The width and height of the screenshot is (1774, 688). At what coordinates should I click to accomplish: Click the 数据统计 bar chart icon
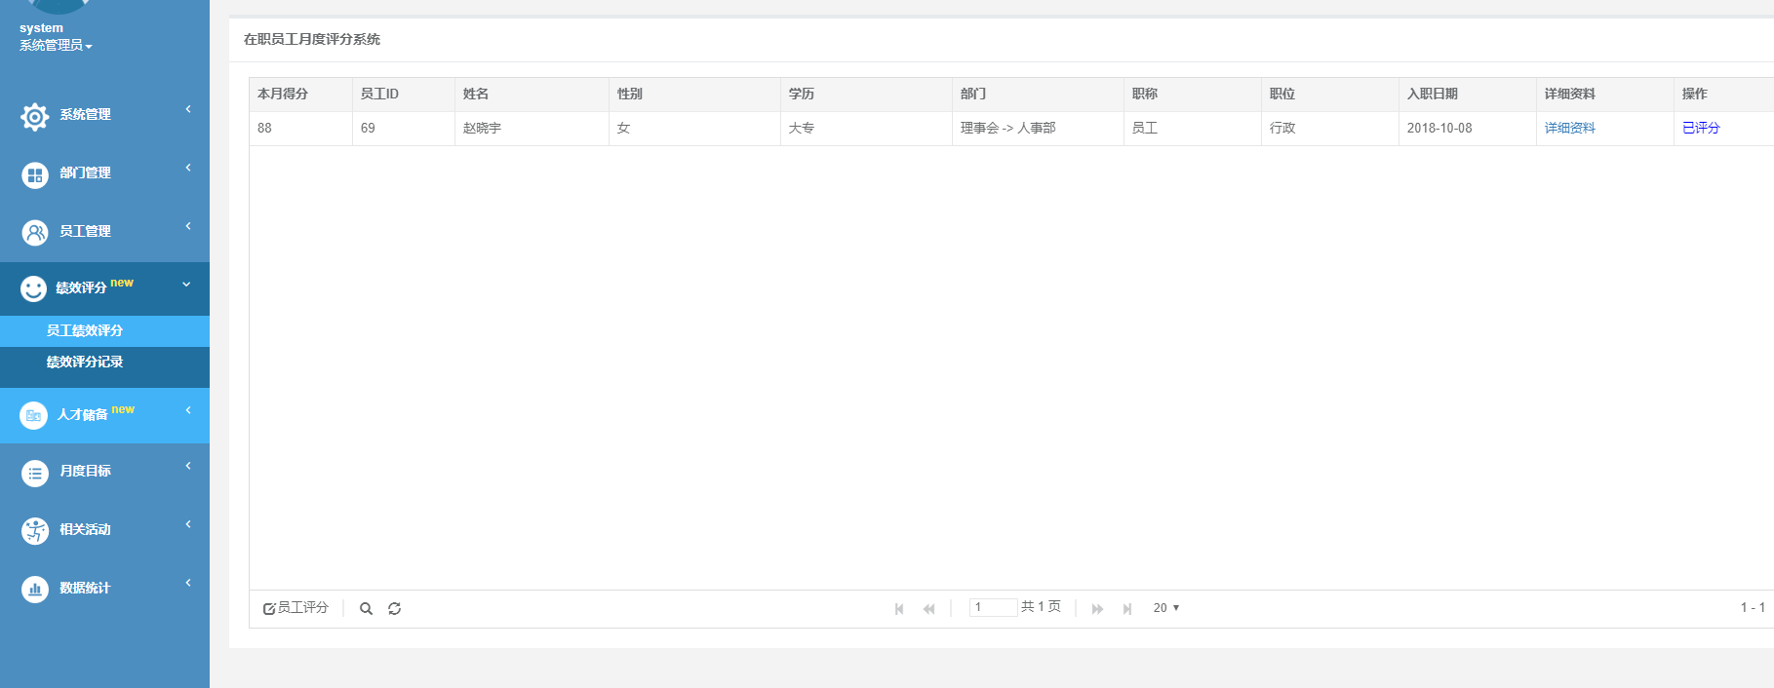pyautogui.click(x=35, y=590)
